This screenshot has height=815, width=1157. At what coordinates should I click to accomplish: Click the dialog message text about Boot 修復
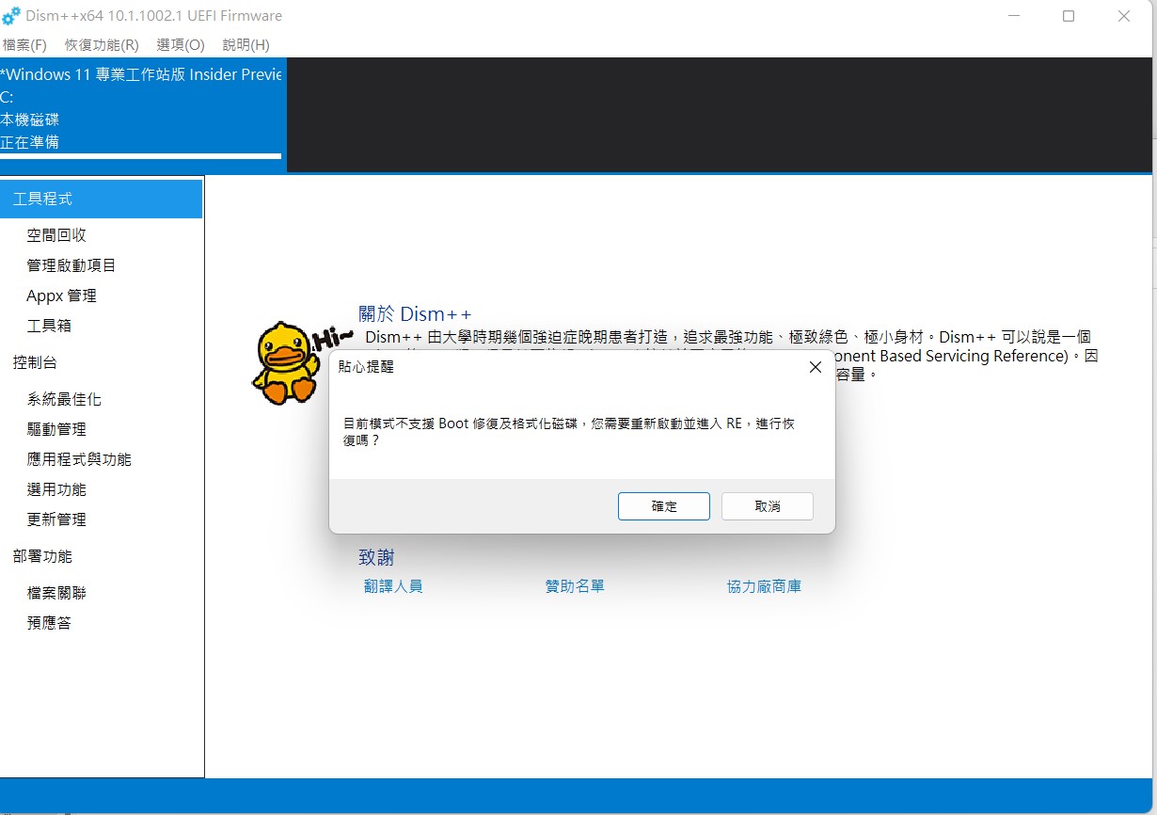point(569,431)
